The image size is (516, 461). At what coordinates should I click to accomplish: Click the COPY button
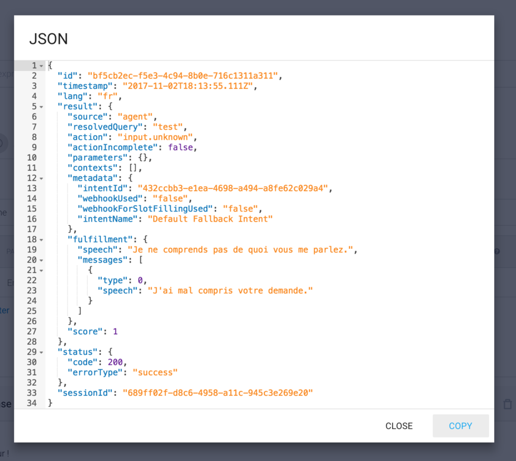[460, 425]
